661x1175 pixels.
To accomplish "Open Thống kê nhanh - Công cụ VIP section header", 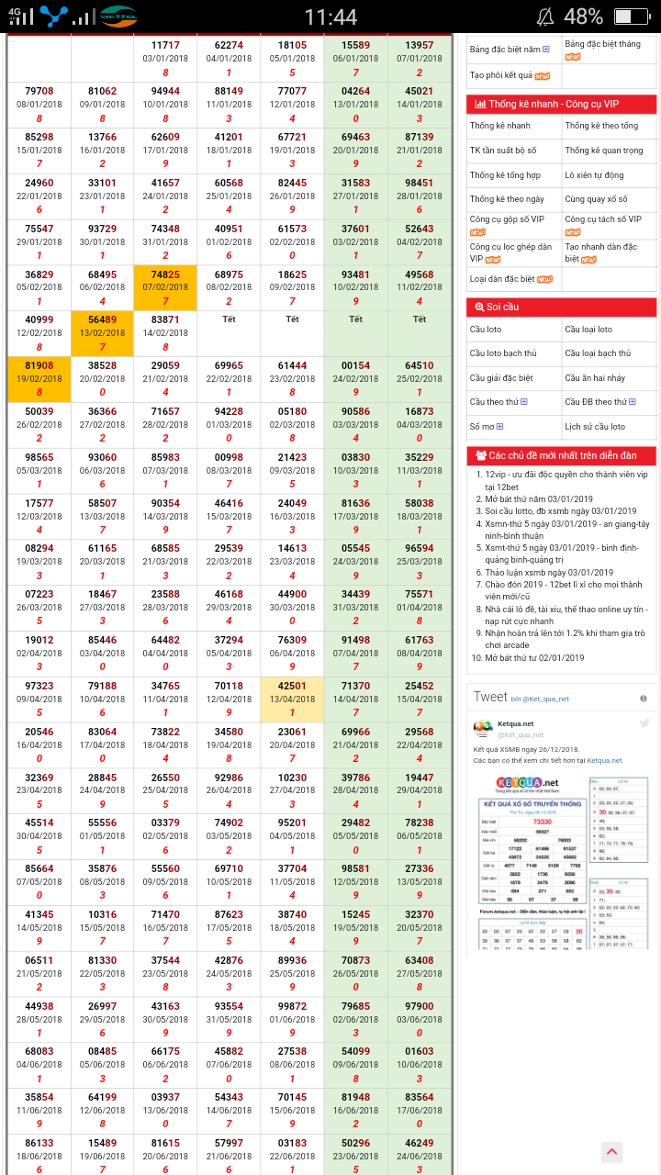I will point(562,105).
